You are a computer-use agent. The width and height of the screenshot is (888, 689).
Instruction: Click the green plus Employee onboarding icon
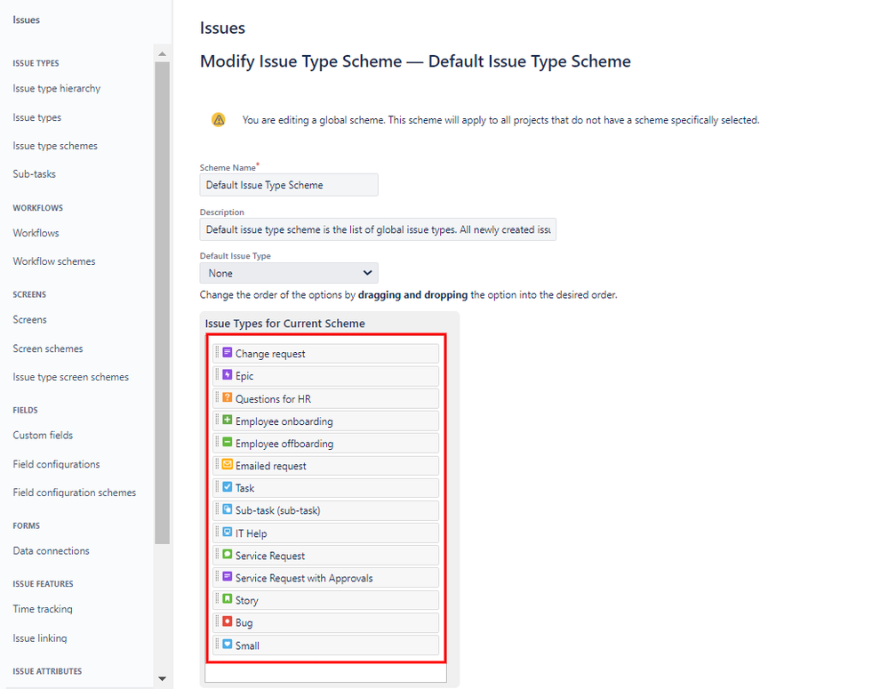coord(227,420)
